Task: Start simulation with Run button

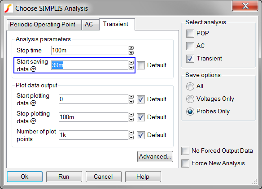Action: click(64, 176)
